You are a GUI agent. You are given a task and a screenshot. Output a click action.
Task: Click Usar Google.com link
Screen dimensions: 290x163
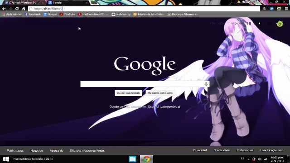pyautogui.click(x=272, y=150)
